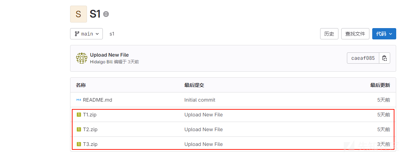
Task: Click the S project avatar
Action: tap(79, 14)
